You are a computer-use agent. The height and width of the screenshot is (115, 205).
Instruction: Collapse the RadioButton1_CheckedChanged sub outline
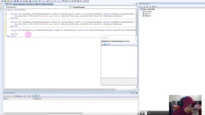click(x=6, y=30)
